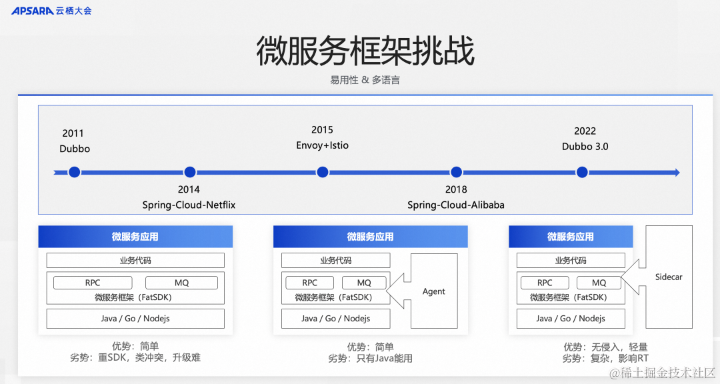Select the year label 2015
The height and width of the screenshot is (384, 720).
pyautogui.click(x=322, y=130)
